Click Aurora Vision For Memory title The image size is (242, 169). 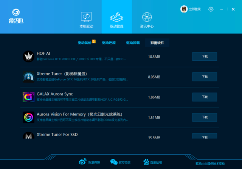click(x=79, y=114)
